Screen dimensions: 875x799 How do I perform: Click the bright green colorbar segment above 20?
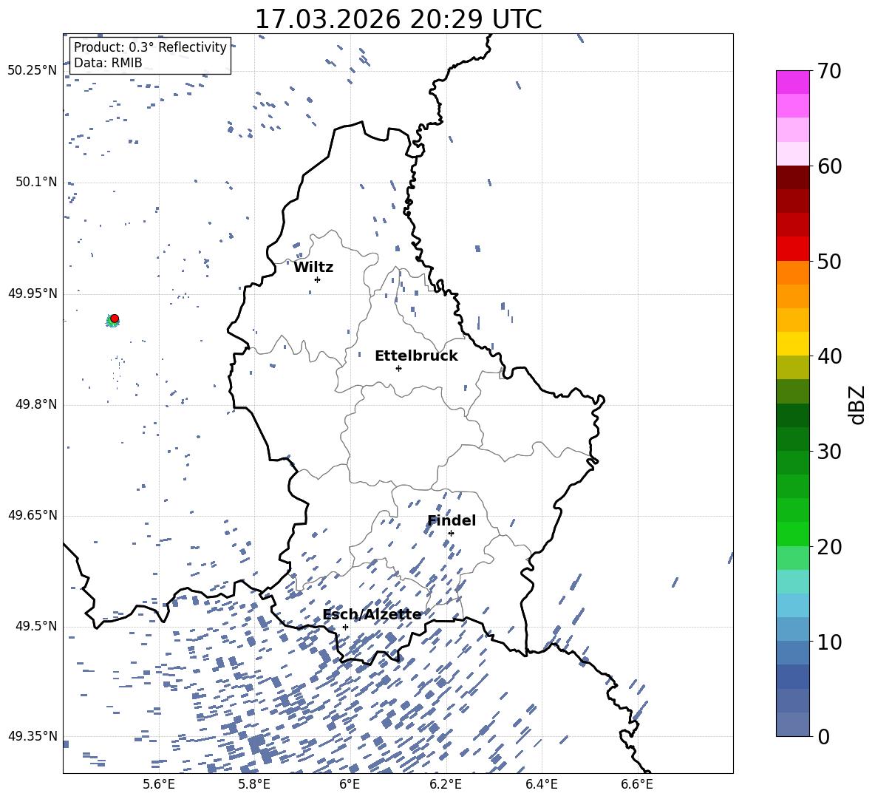pyautogui.click(x=793, y=534)
